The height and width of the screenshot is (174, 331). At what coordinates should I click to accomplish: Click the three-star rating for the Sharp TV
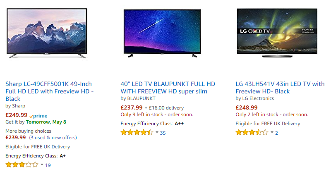coord(22,165)
